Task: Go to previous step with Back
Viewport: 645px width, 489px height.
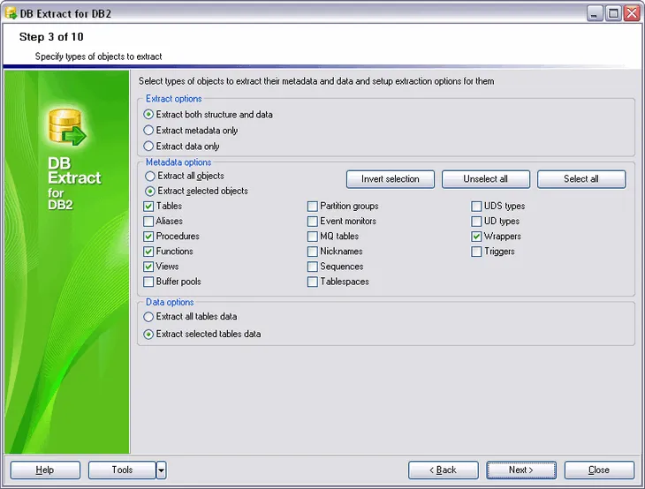Action: tap(444, 470)
